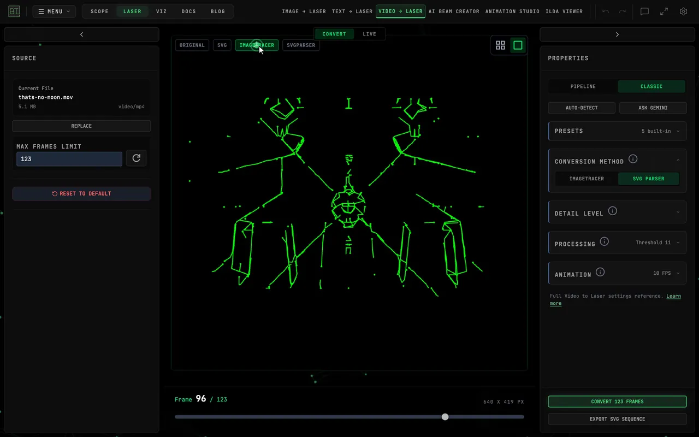Click Convert 123 Frames button
The height and width of the screenshot is (437, 699).
click(x=617, y=401)
